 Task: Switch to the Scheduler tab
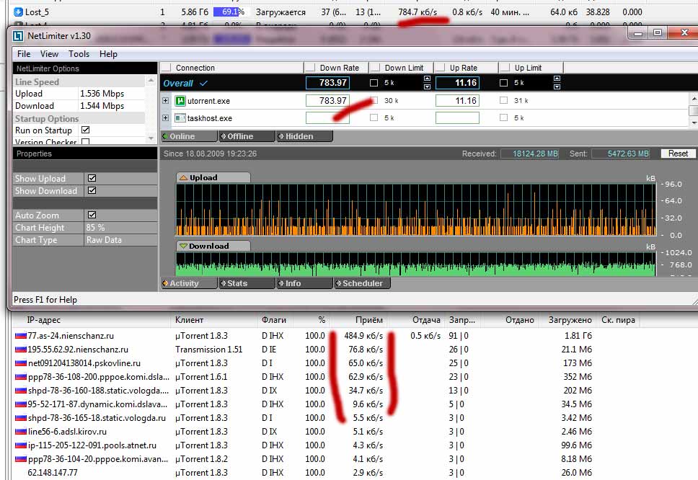coord(363,283)
